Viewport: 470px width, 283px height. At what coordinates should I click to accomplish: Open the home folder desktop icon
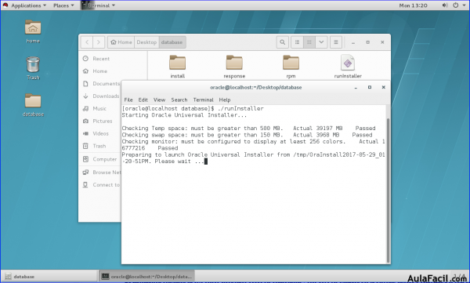pos(33,31)
